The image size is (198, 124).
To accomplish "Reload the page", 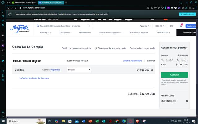I will (x=15, y=8).
